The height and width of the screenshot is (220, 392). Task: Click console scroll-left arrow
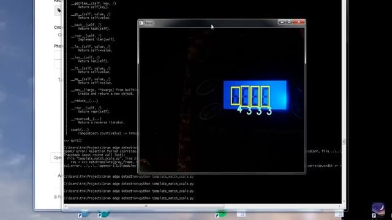pos(66,207)
